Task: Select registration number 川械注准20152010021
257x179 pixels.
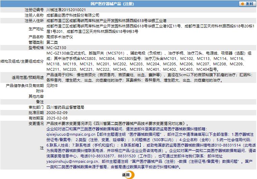Action: pyautogui.click(x=66, y=10)
